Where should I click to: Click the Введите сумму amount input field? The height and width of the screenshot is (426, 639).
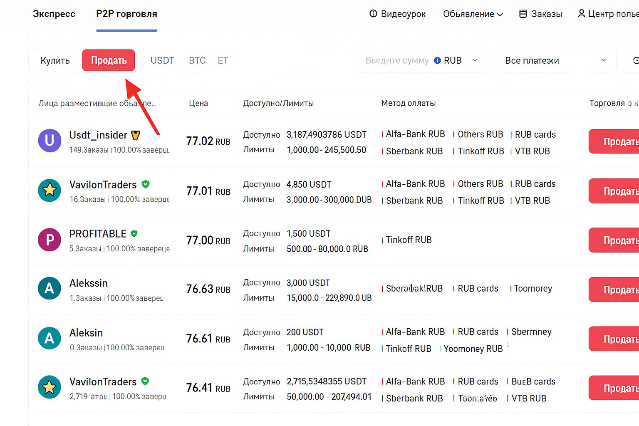[x=397, y=60]
